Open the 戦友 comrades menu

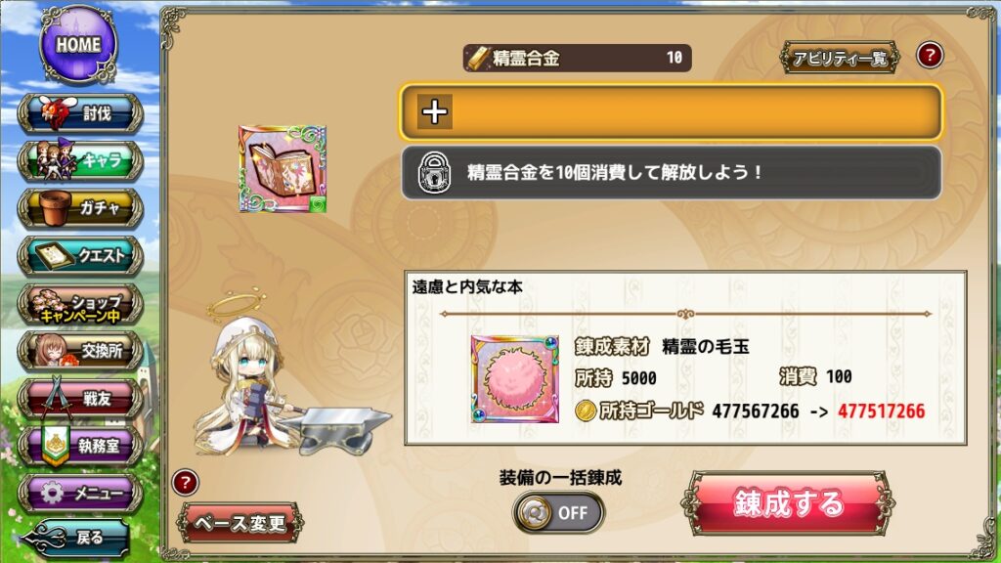[80, 399]
